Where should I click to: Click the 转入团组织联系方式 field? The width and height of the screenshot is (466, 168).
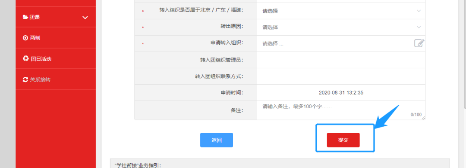(341, 76)
